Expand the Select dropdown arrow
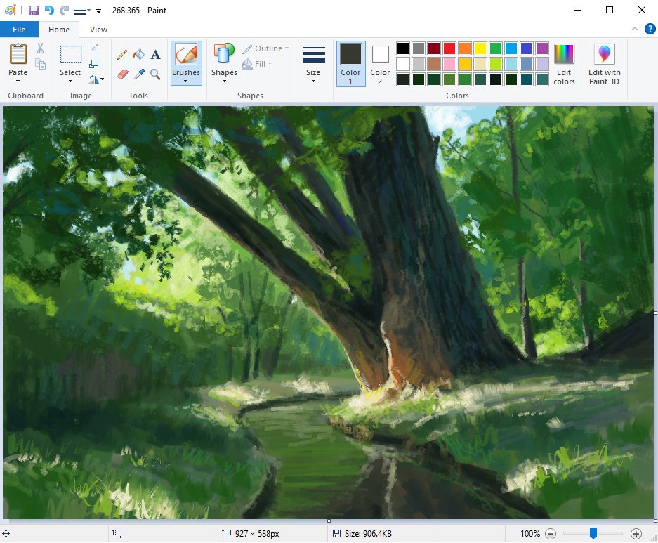Screen dimensions: 658x543 coord(70,81)
